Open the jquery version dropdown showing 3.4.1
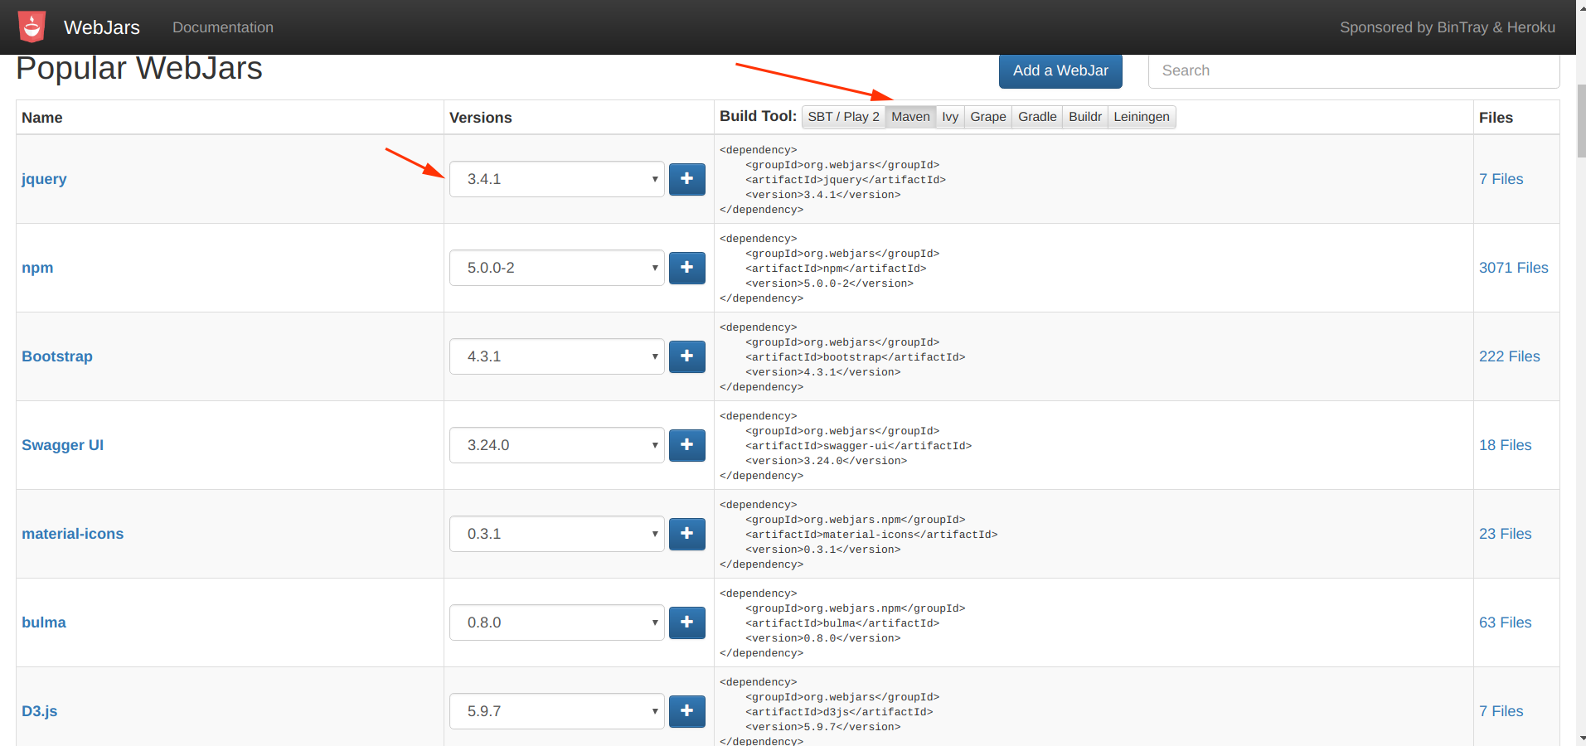 click(557, 179)
